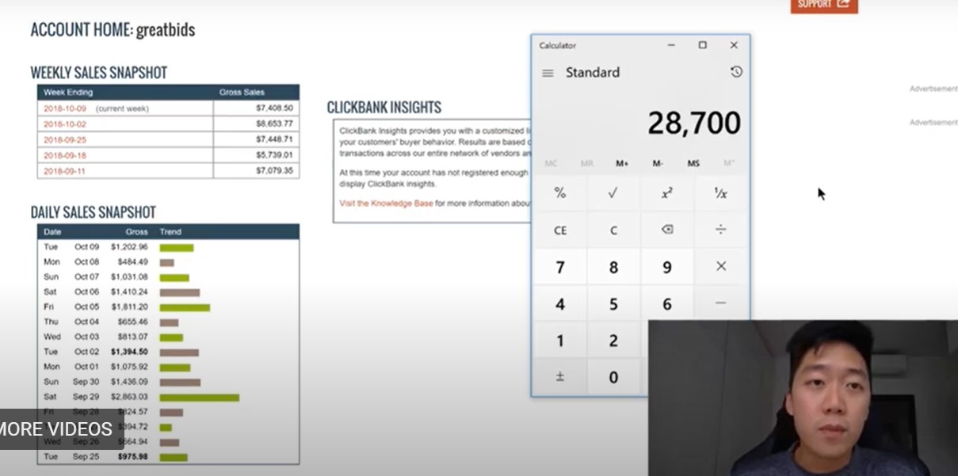Open the calculator hamburger navigation menu
This screenshot has width=958, height=476.
click(548, 73)
